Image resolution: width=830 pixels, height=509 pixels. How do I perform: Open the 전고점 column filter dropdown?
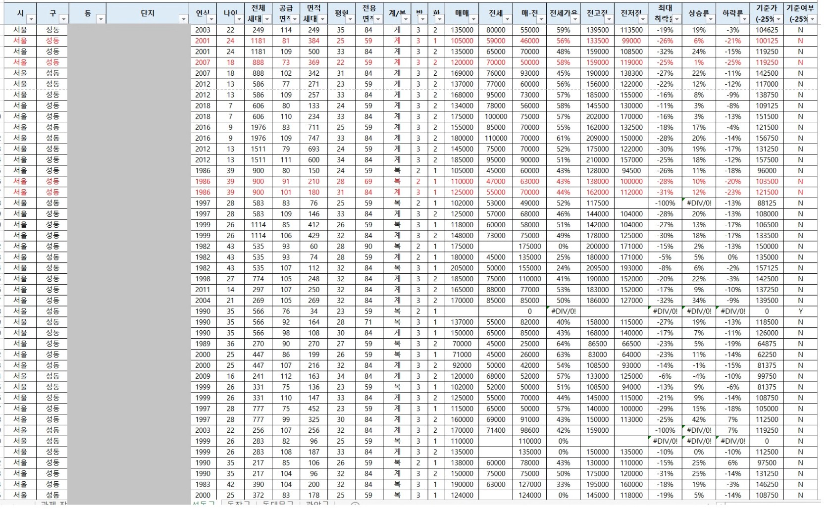click(609, 19)
